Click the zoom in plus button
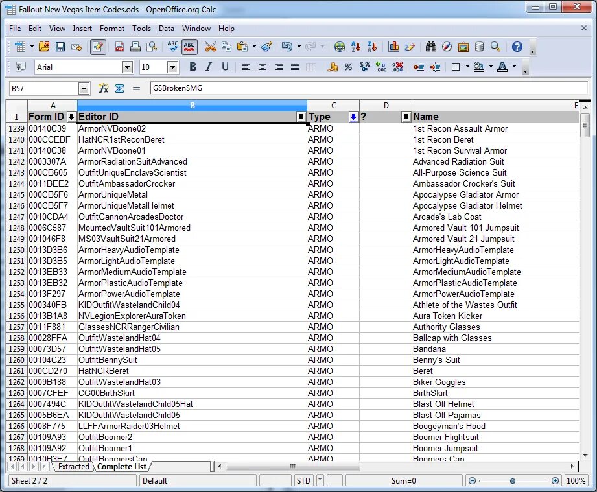Screen dimensions: 597x492 point(555,481)
